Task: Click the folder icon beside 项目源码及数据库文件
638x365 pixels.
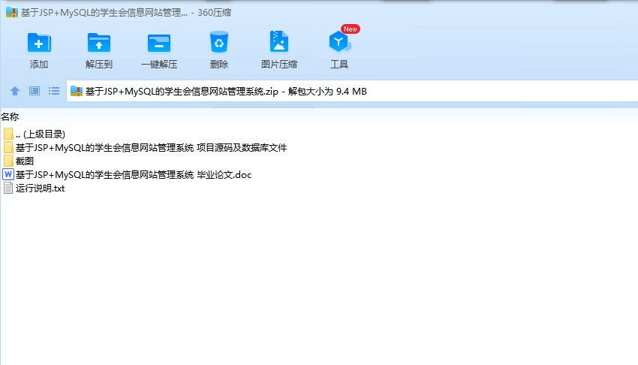Action: click(x=8, y=147)
